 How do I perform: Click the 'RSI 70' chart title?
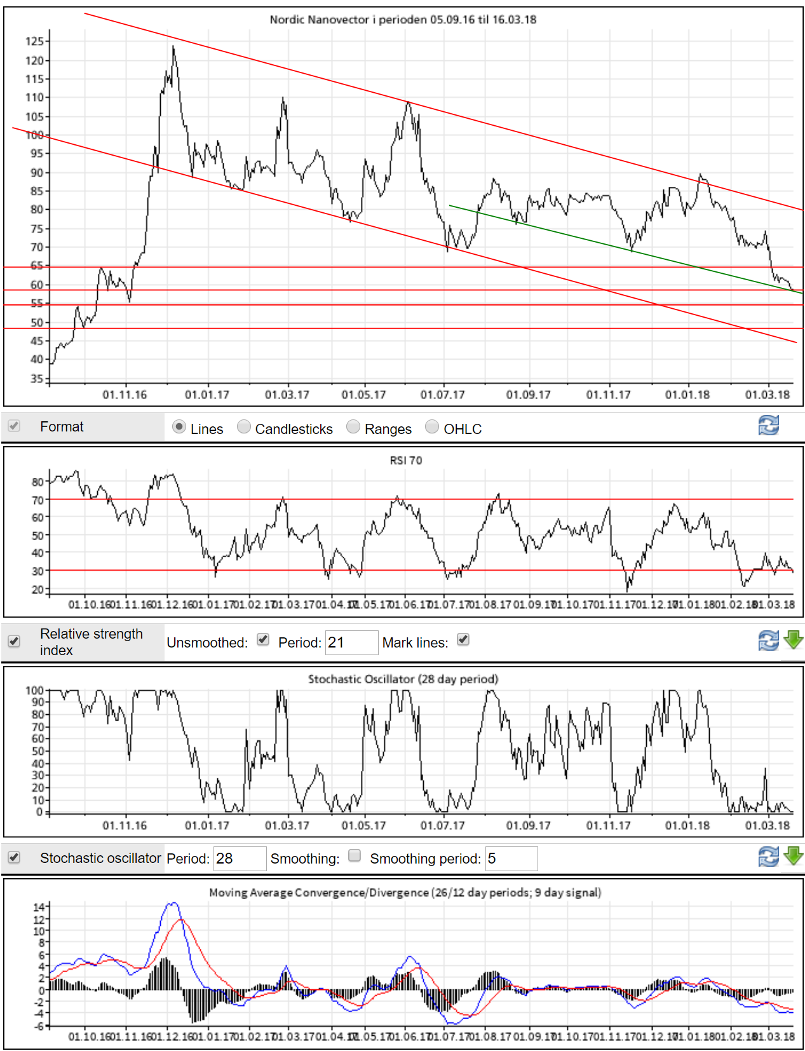pos(406,460)
